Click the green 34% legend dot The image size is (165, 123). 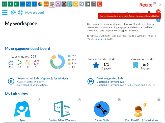[x=69, y=60]
